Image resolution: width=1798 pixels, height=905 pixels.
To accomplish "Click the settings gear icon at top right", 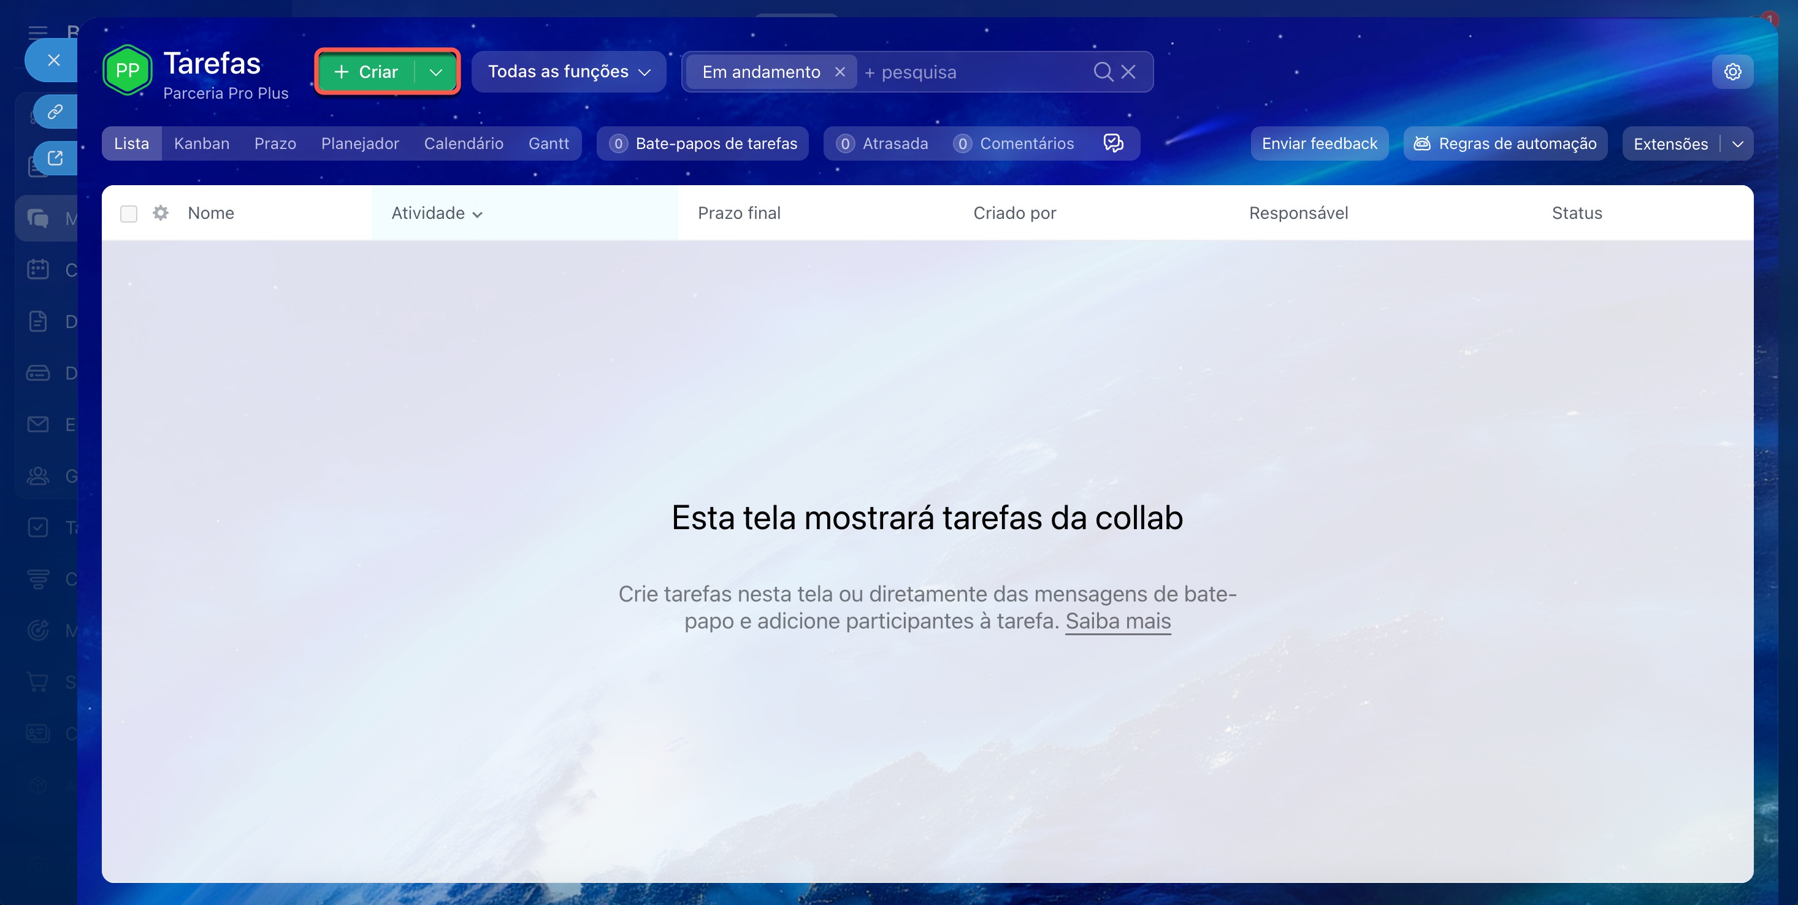I will click(x=1732, y=72).
